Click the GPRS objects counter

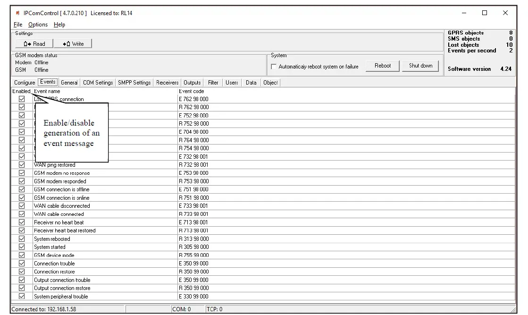pyautogui.click(x=480, y=33)
